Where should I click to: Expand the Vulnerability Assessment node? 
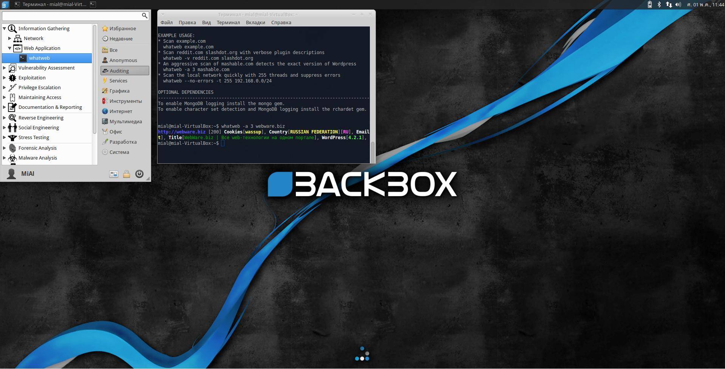5,68
